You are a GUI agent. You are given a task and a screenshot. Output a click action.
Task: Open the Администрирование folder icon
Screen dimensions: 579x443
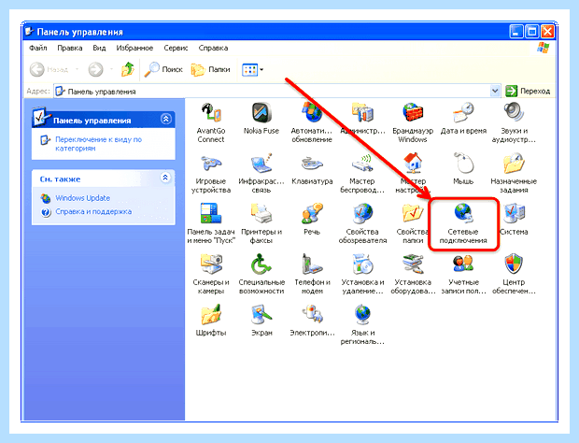362,119
